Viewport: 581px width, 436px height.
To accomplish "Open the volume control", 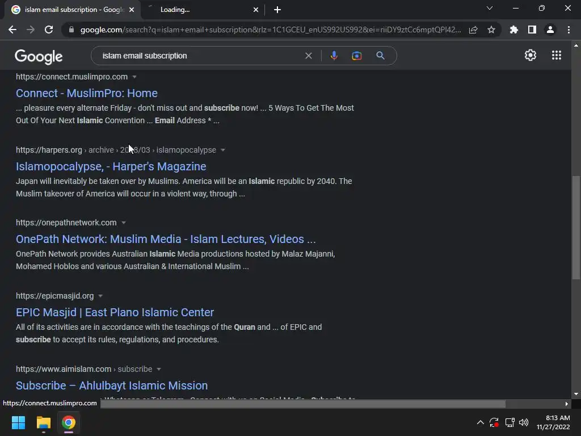I will (x=524, y=422).
